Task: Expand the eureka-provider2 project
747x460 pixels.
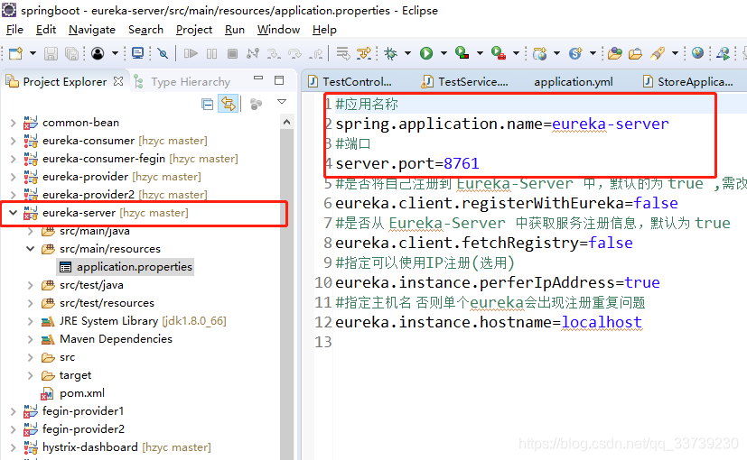Action: tap(13, 195)
